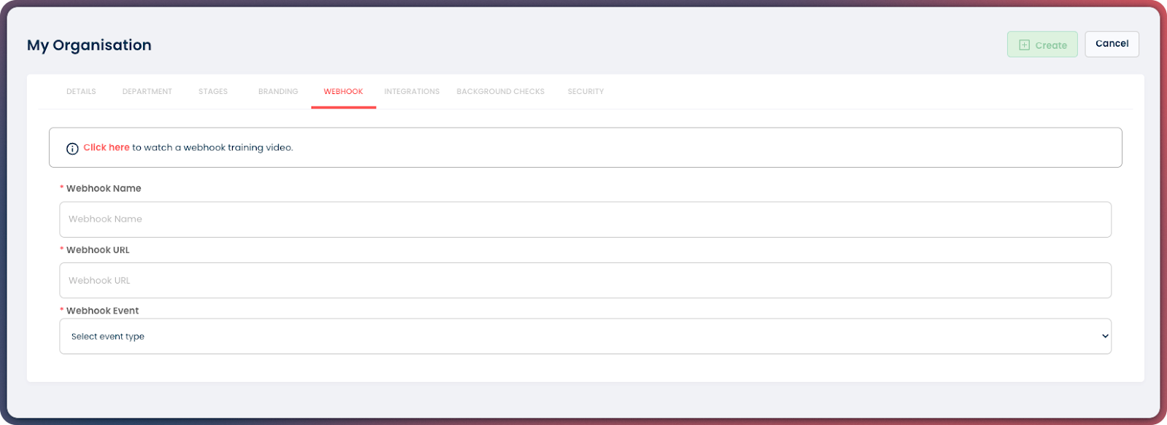Switch to the Integrations tab
Screen dimensions: 1167x425
tap(412, 92)
